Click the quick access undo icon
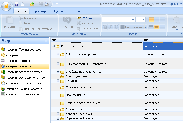Screen dimensions: 183x123 41,4
